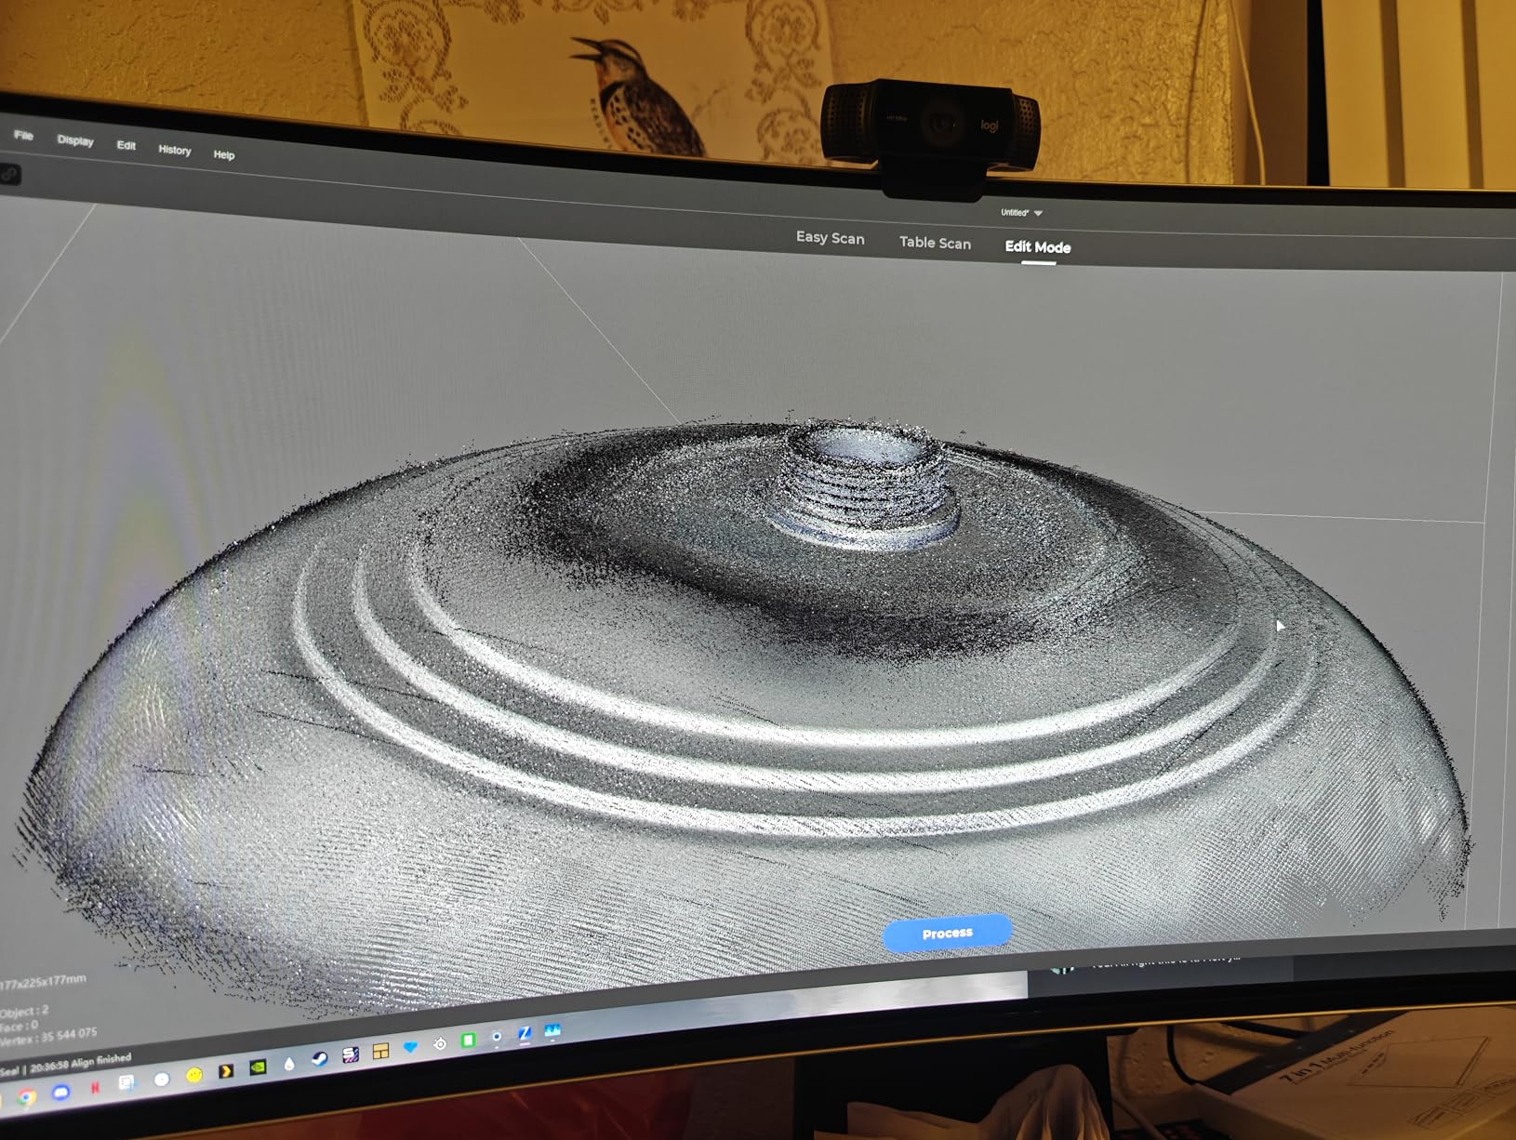1516x1140 pixels.
Task: Open the green square taskbar app
Action: click(469, 1040)
